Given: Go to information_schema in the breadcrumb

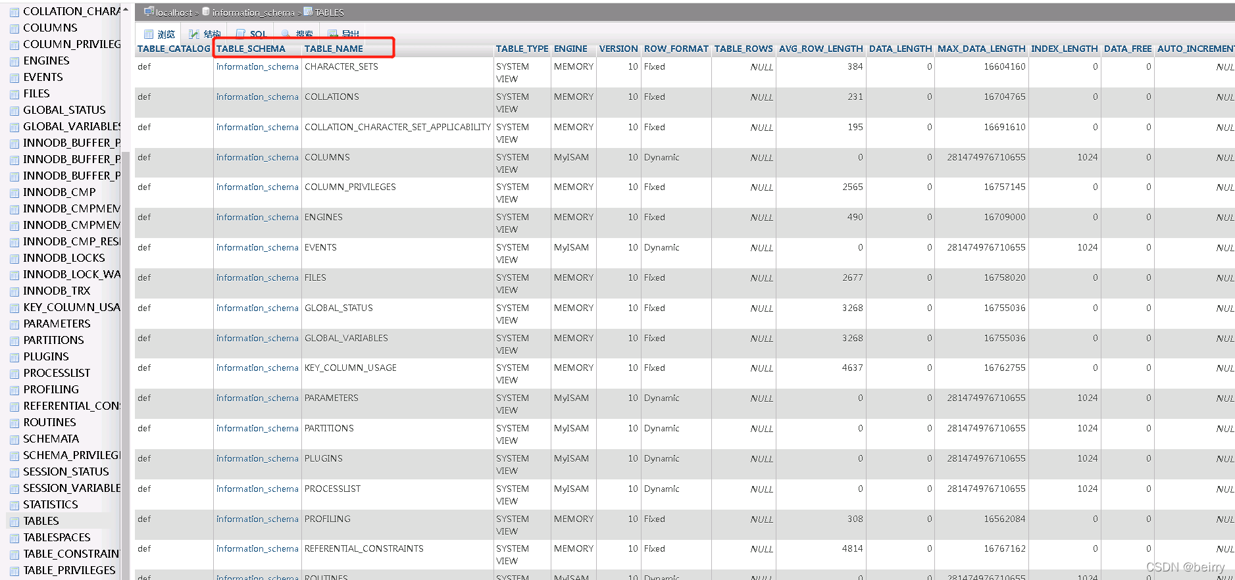Looking at the screenshot, I should (253, 12).
